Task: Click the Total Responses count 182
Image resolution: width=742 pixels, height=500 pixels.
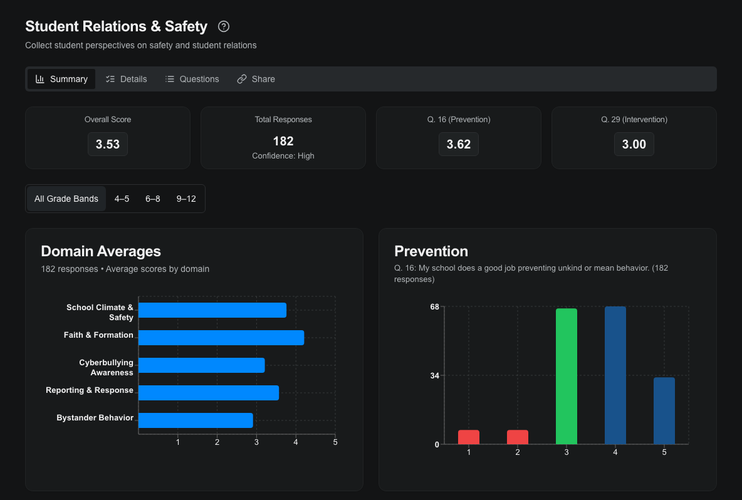Action: click(283, 141)
